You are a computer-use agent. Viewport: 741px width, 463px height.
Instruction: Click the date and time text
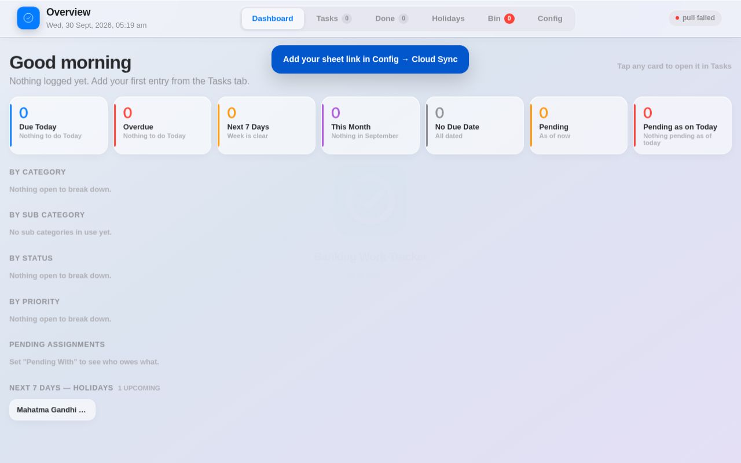[96, 25]
